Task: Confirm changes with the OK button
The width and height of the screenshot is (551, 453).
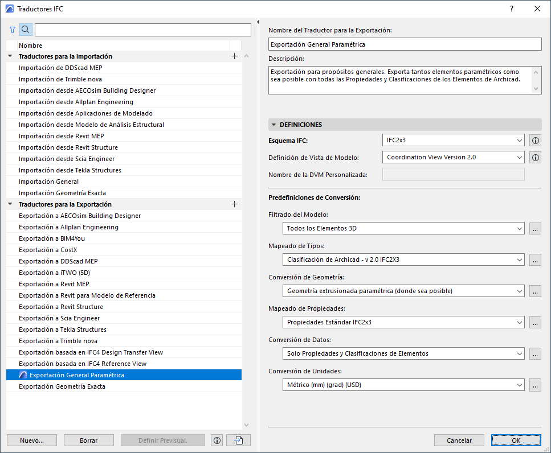Action: point(515,440)
